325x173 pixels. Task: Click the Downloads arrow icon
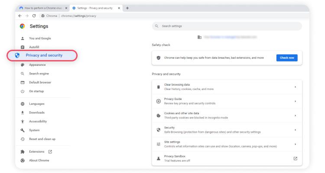tap(23, 112)
